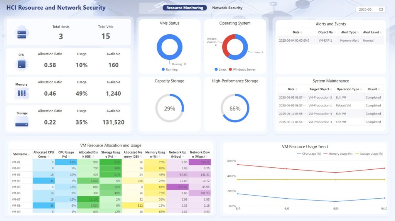
Task: Click the High-Performance Storage 66% gauge
Action: click(235, 108)
